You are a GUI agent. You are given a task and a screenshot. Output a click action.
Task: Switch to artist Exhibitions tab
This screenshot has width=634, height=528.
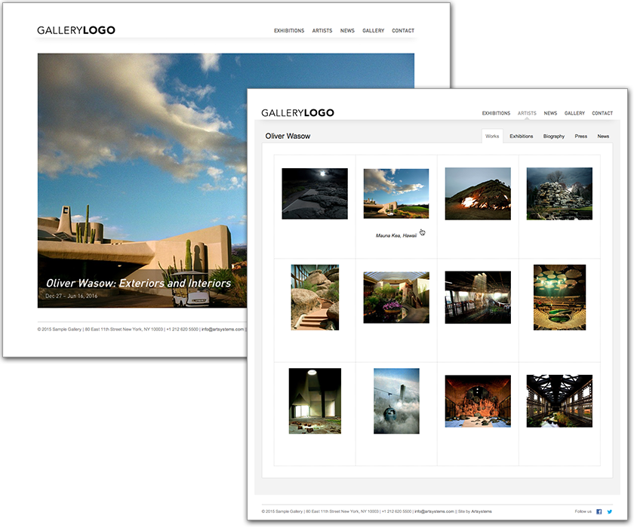coord(522,136)
